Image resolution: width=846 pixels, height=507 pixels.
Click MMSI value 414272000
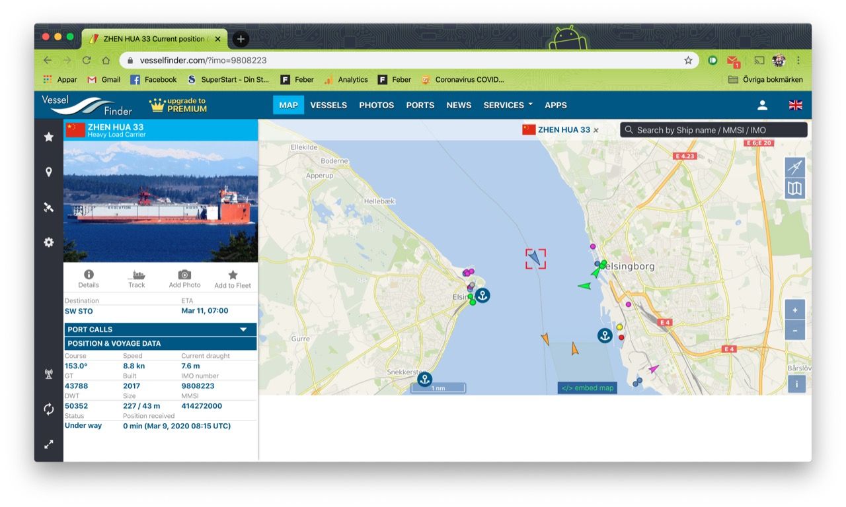click(202, 406)
